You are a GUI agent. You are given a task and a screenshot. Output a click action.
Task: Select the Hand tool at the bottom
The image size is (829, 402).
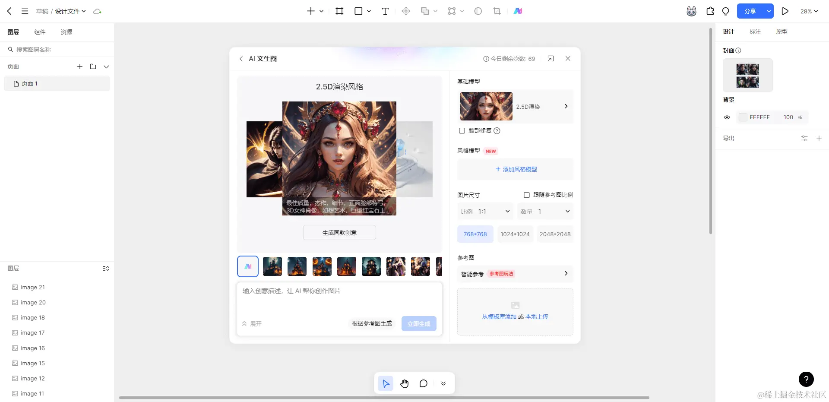[404, 383]
